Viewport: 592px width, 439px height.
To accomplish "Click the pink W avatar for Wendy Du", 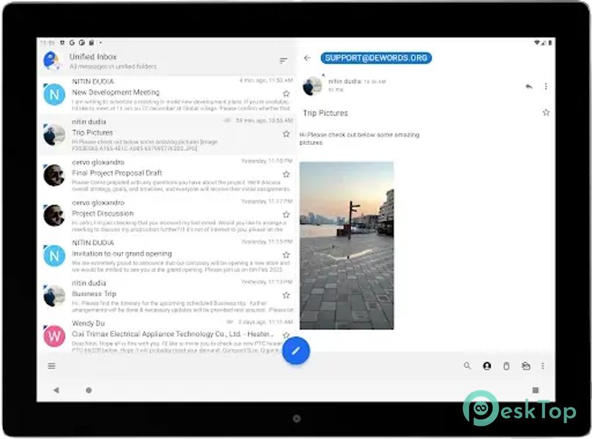I will pyautogui.click(x=54, y=336).
